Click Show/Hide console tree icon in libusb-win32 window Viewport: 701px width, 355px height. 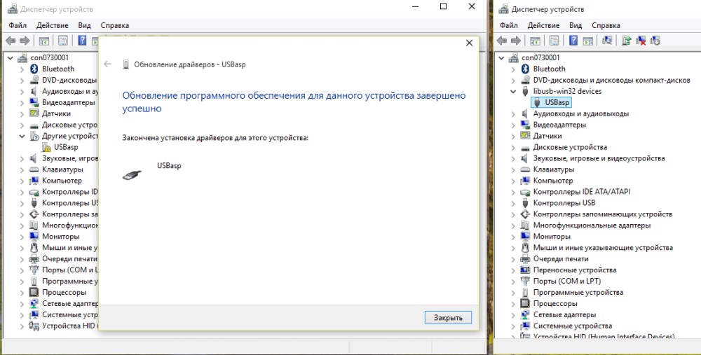coord(535,41)
